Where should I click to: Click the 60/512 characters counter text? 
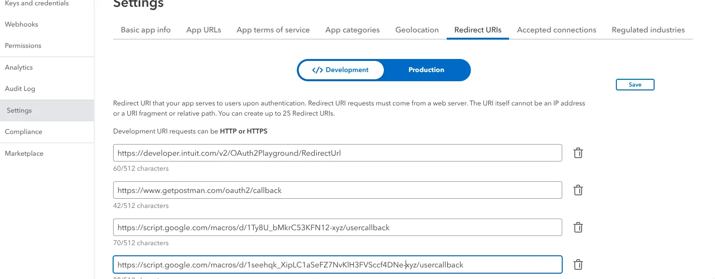tap(141, 169)
